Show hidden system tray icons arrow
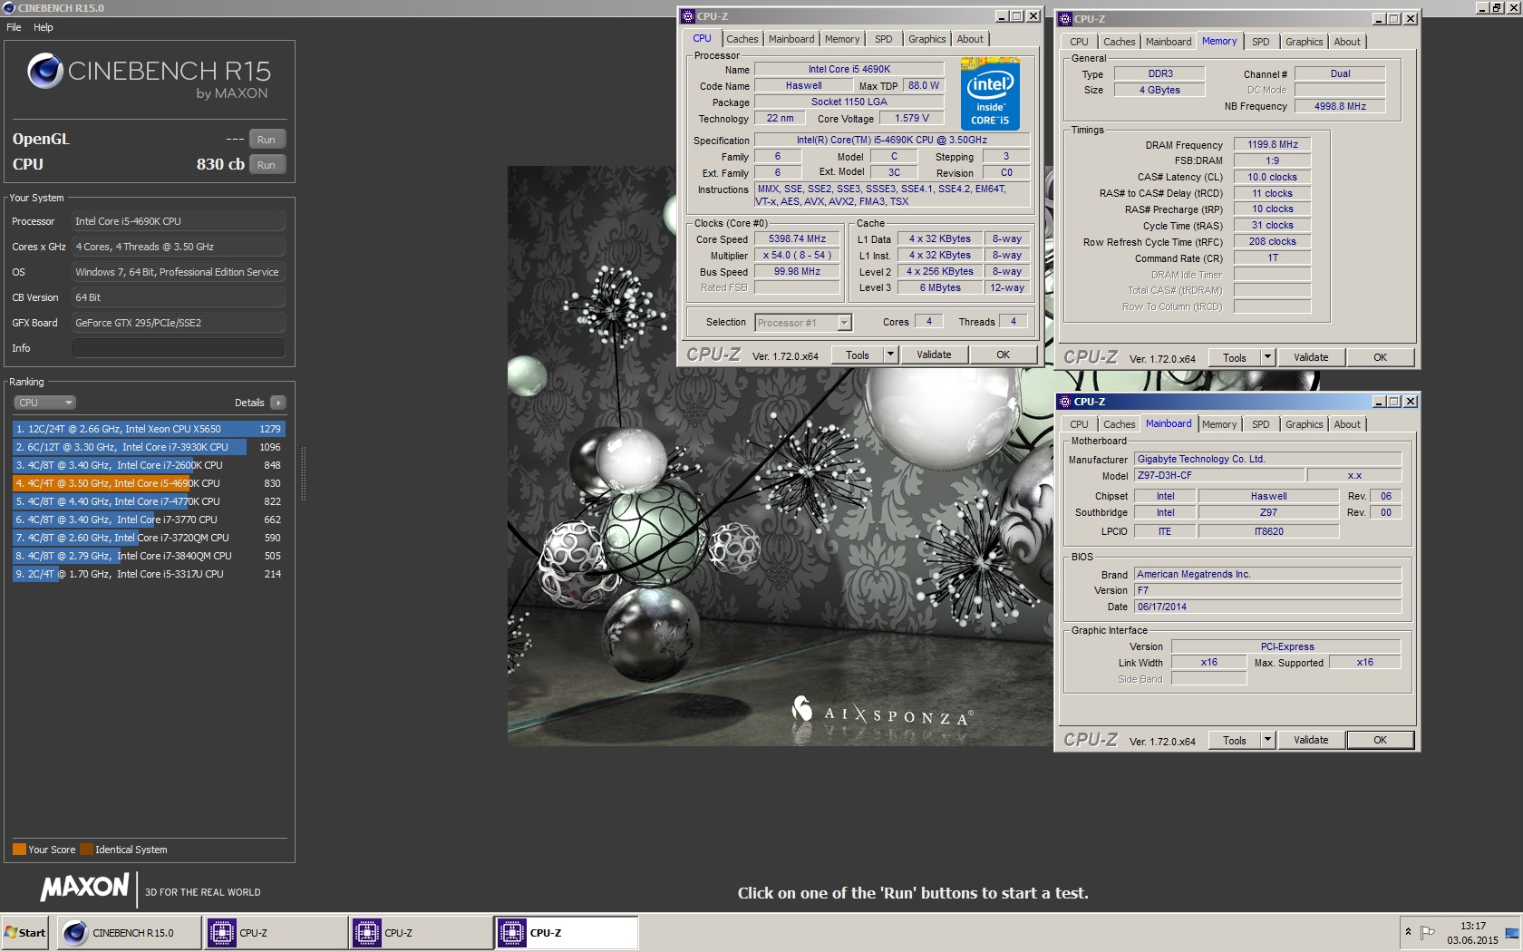Image resolution: width=1523 pixels, height=952 pixels. click(1408, 932)
